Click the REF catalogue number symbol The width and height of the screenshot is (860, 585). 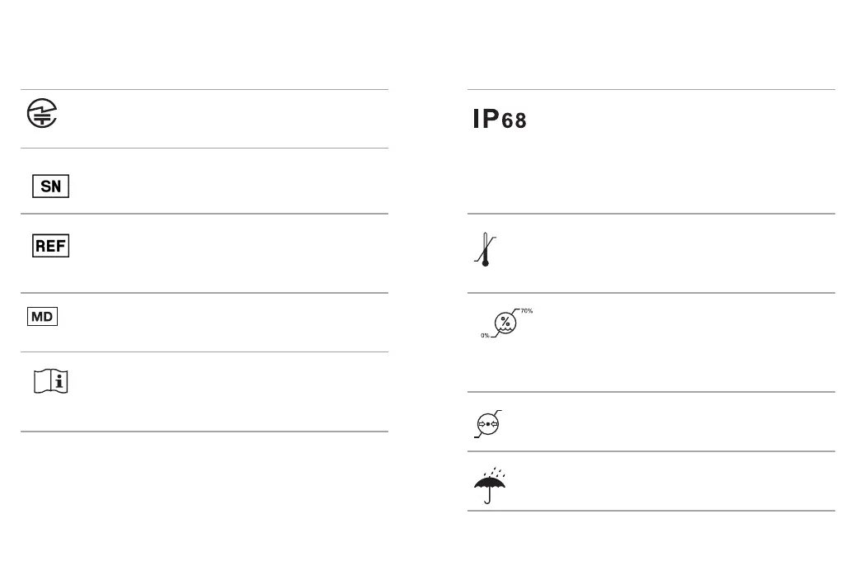(50, 246)
